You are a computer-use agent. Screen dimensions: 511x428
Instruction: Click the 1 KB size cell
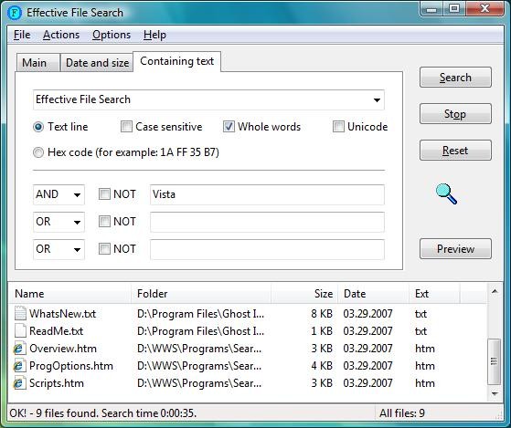322,330
